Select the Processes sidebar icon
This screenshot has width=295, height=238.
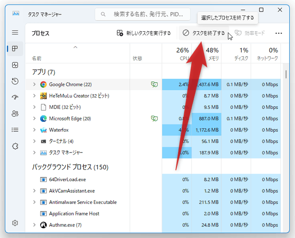15,49
